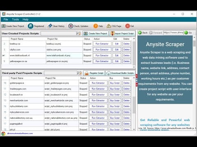Buy Script for goldenpages.ie
The width and height of the screenshot is (197, 147).
click(x=115, y=83)
